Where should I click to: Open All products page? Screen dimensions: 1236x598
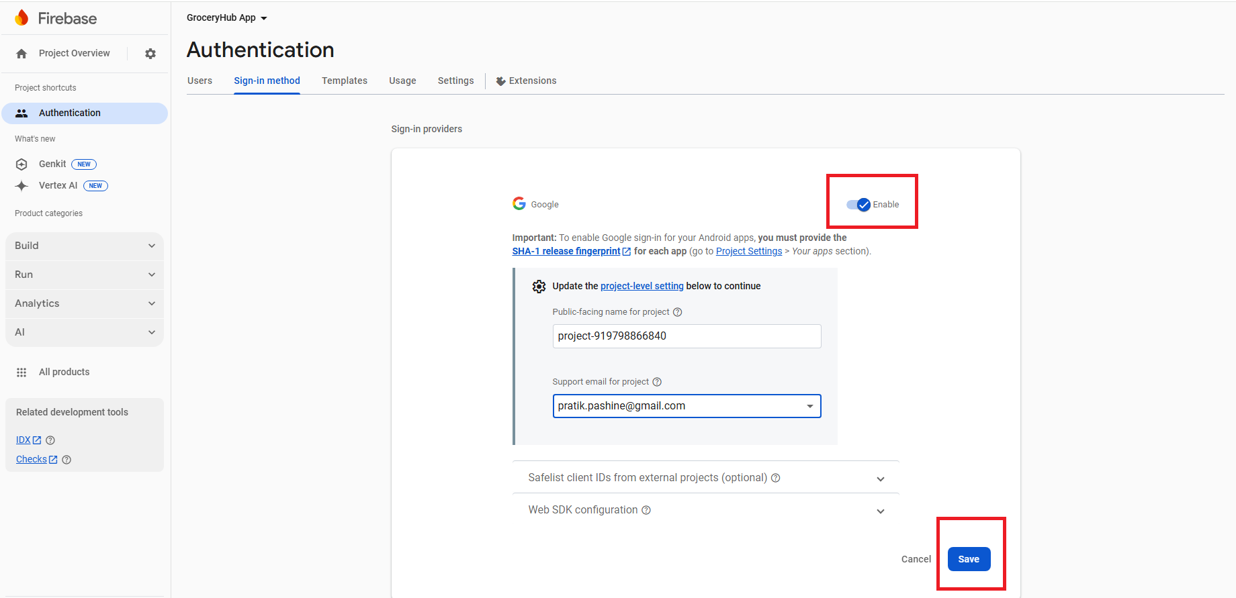click(64, 372)
